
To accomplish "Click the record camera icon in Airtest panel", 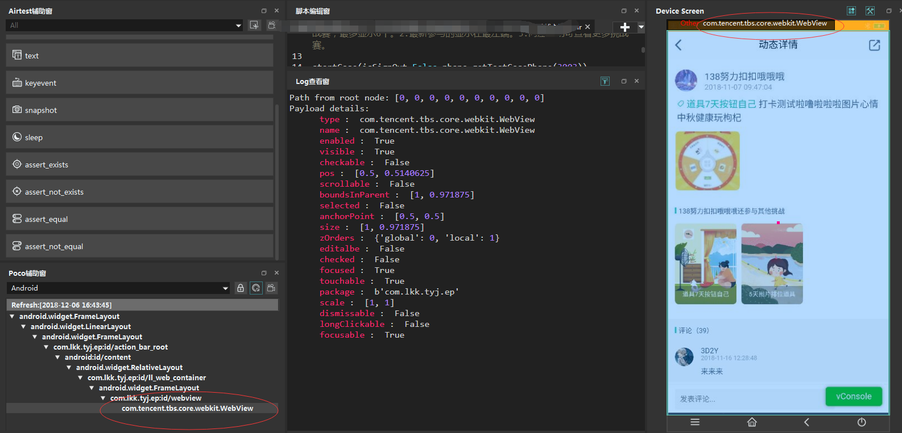I will coord(272,25).
